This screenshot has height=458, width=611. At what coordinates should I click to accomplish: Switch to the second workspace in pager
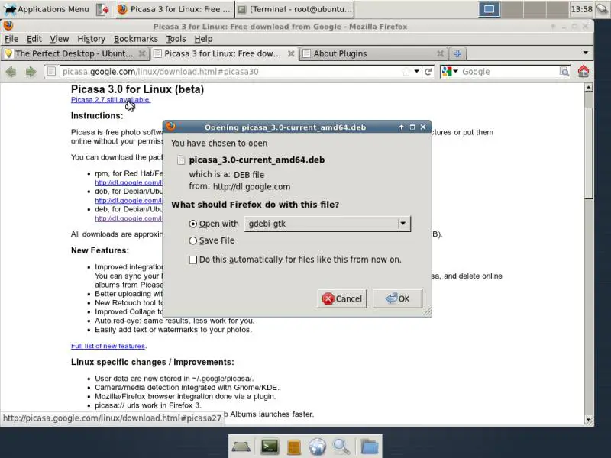[x=512, y=9]
